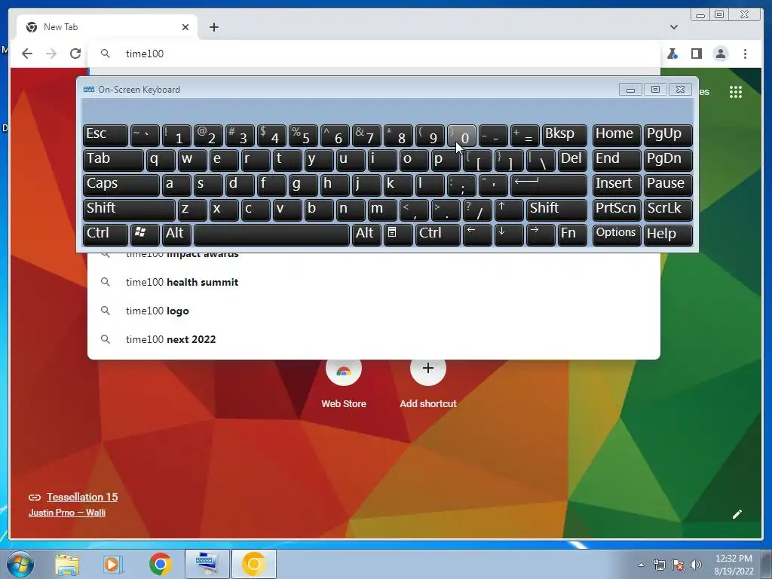Open Chrome three-dot menu
Viewport: 772px width, 579px height.
(745, 54)
